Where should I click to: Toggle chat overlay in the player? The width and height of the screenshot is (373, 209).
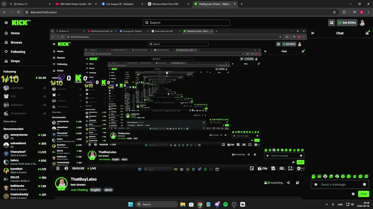point(273,168)
